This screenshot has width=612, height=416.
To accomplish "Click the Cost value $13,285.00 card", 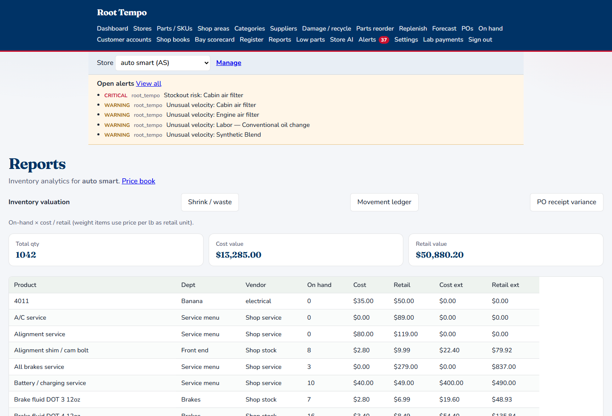I will 306,250.
